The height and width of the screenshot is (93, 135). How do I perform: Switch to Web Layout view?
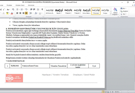[108, 92]
